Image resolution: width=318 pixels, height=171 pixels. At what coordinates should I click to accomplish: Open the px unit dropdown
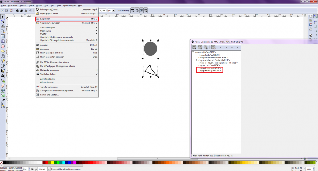(x=112, y=11)
